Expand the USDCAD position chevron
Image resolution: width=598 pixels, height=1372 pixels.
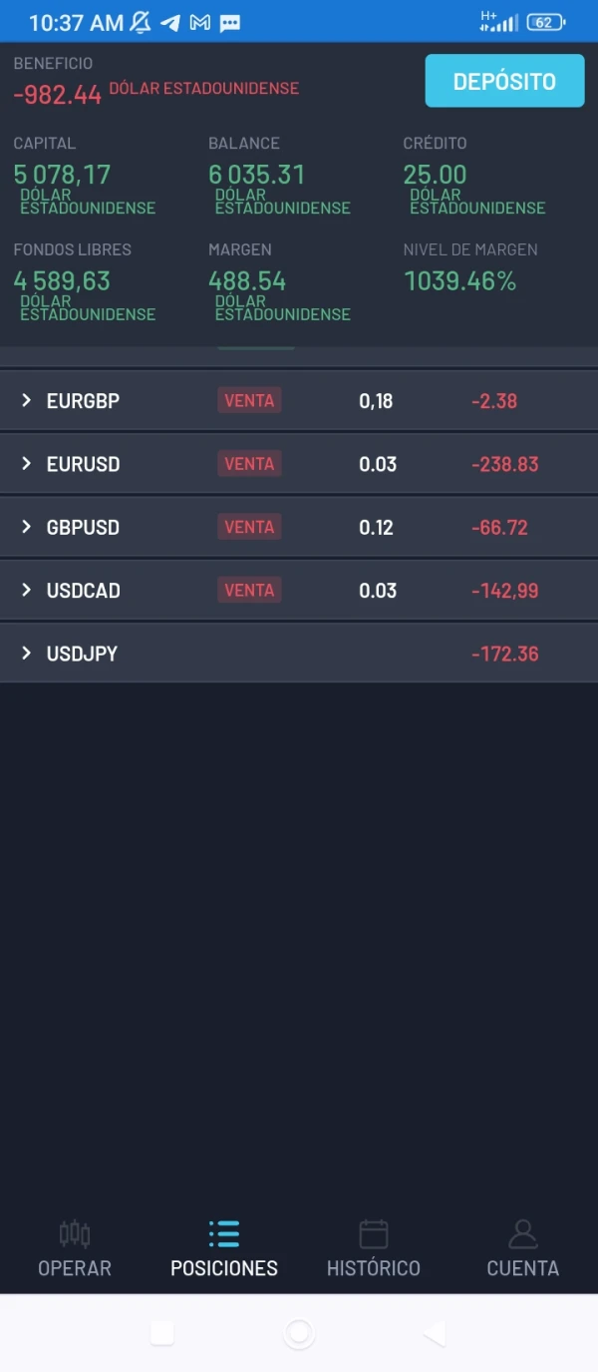tap(27, 590)
